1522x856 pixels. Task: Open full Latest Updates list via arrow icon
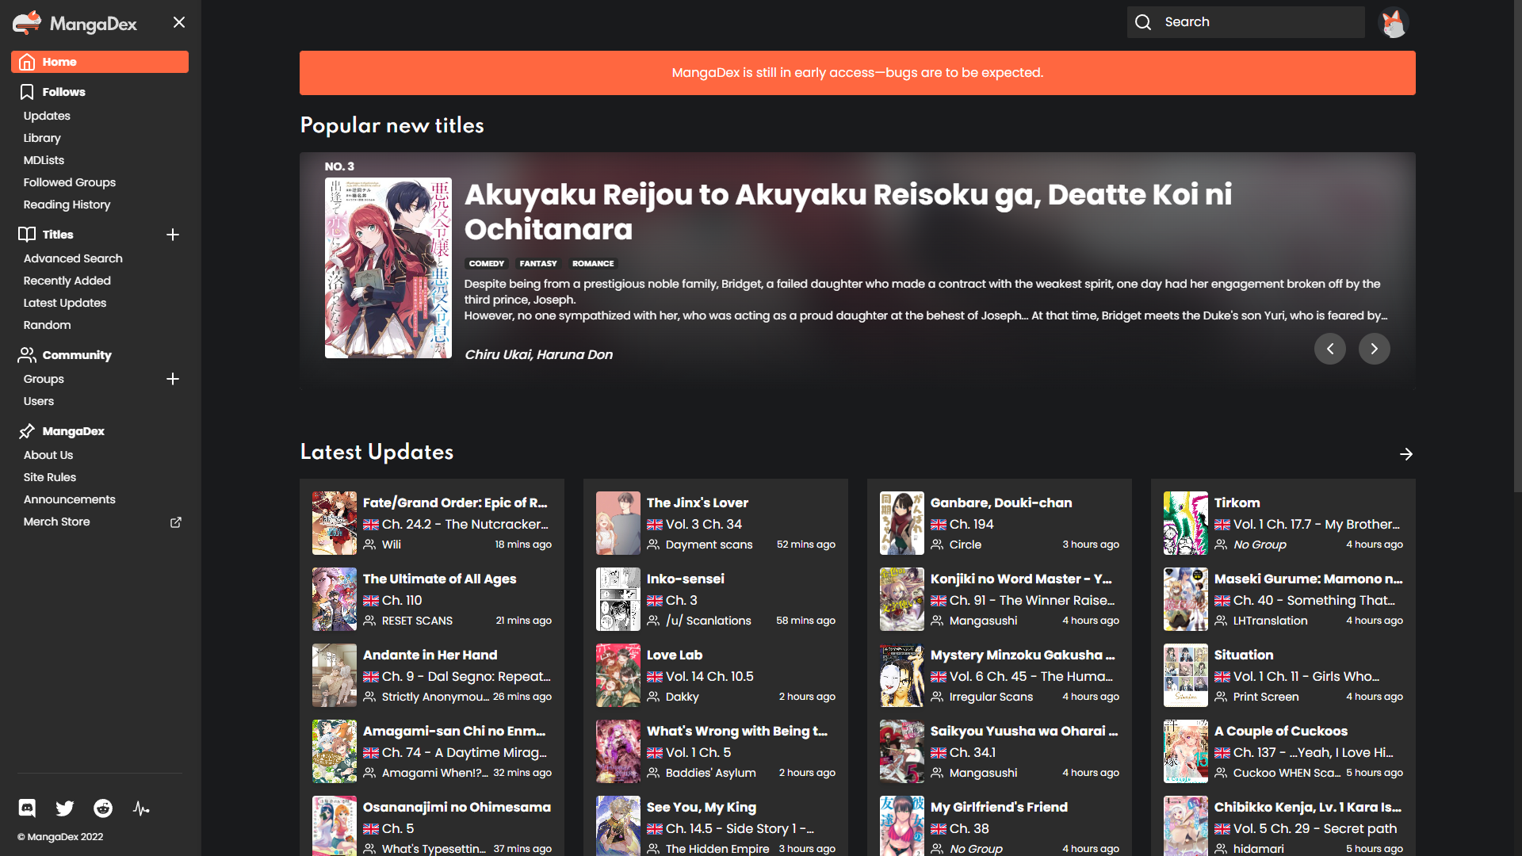(x=1406, y=454)
